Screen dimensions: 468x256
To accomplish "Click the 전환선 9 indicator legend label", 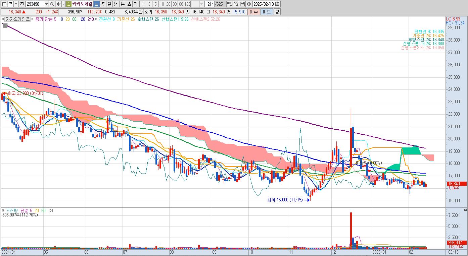I will pos(107,19).
